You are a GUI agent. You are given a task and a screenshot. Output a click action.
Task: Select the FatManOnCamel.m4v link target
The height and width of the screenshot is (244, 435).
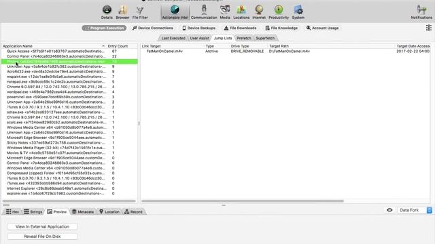point(164,52)
